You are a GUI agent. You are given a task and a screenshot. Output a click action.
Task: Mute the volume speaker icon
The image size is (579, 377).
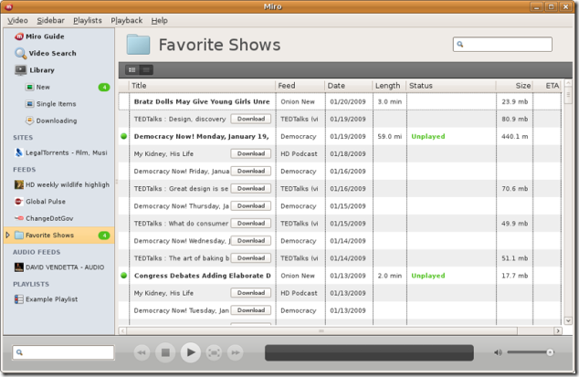(498, 352)
